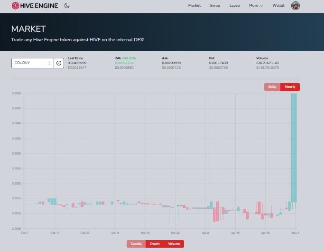Click the Last Price value 0.00499999
The width and height of the screenshot is (324, 251).
point(77,63)
